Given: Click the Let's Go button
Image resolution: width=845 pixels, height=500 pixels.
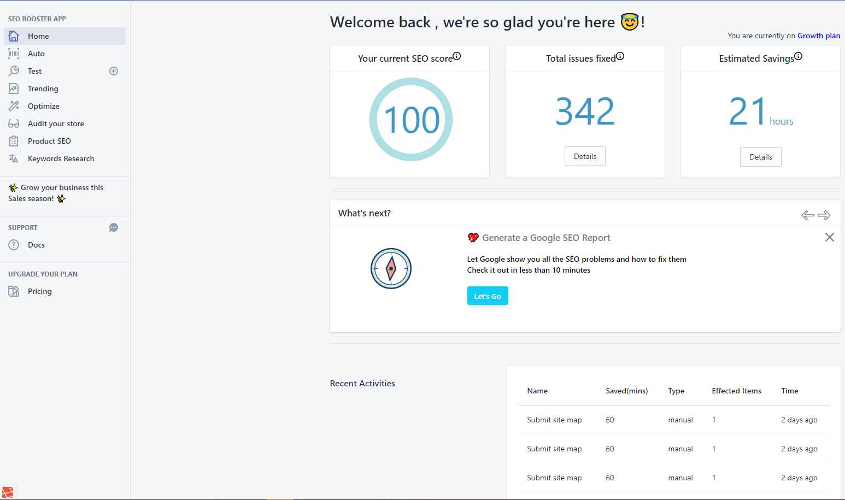Looking at the screenshot, I should click(x=488, y=296).
